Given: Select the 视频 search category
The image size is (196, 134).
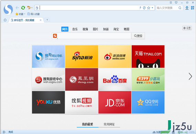Looking at the screenshot, I should [85, 29].
